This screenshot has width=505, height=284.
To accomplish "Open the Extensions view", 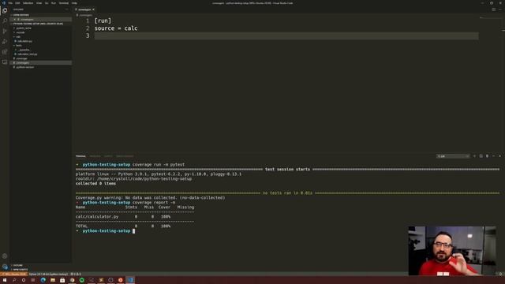I will 5,52.
